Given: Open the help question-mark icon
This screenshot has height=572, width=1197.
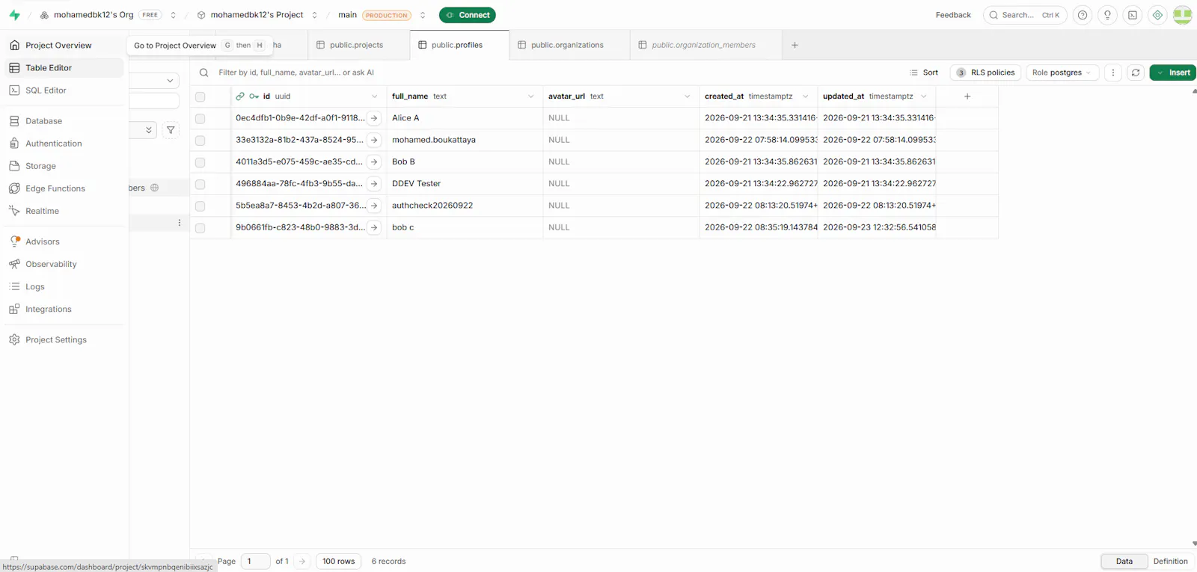Looking at the screenshot, I should (x=1083, y=15).
